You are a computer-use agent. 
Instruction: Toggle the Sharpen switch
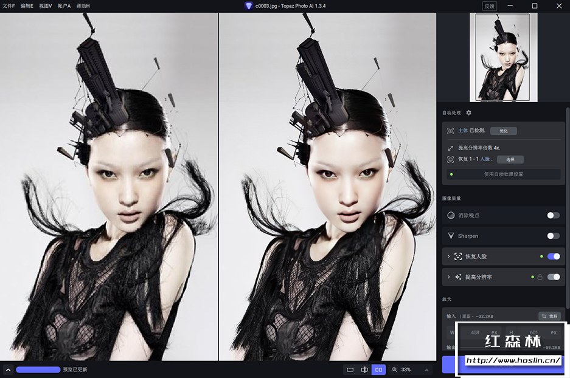(x=554, y=236)
